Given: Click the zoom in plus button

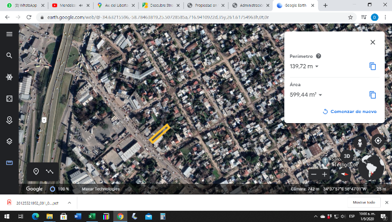Looking at the screenshot, I should (325, 174).
